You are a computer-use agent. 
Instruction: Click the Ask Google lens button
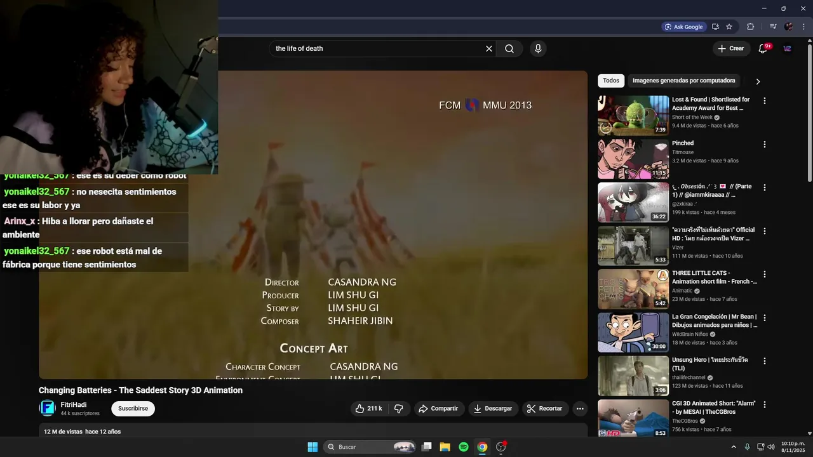coord(684,27)
